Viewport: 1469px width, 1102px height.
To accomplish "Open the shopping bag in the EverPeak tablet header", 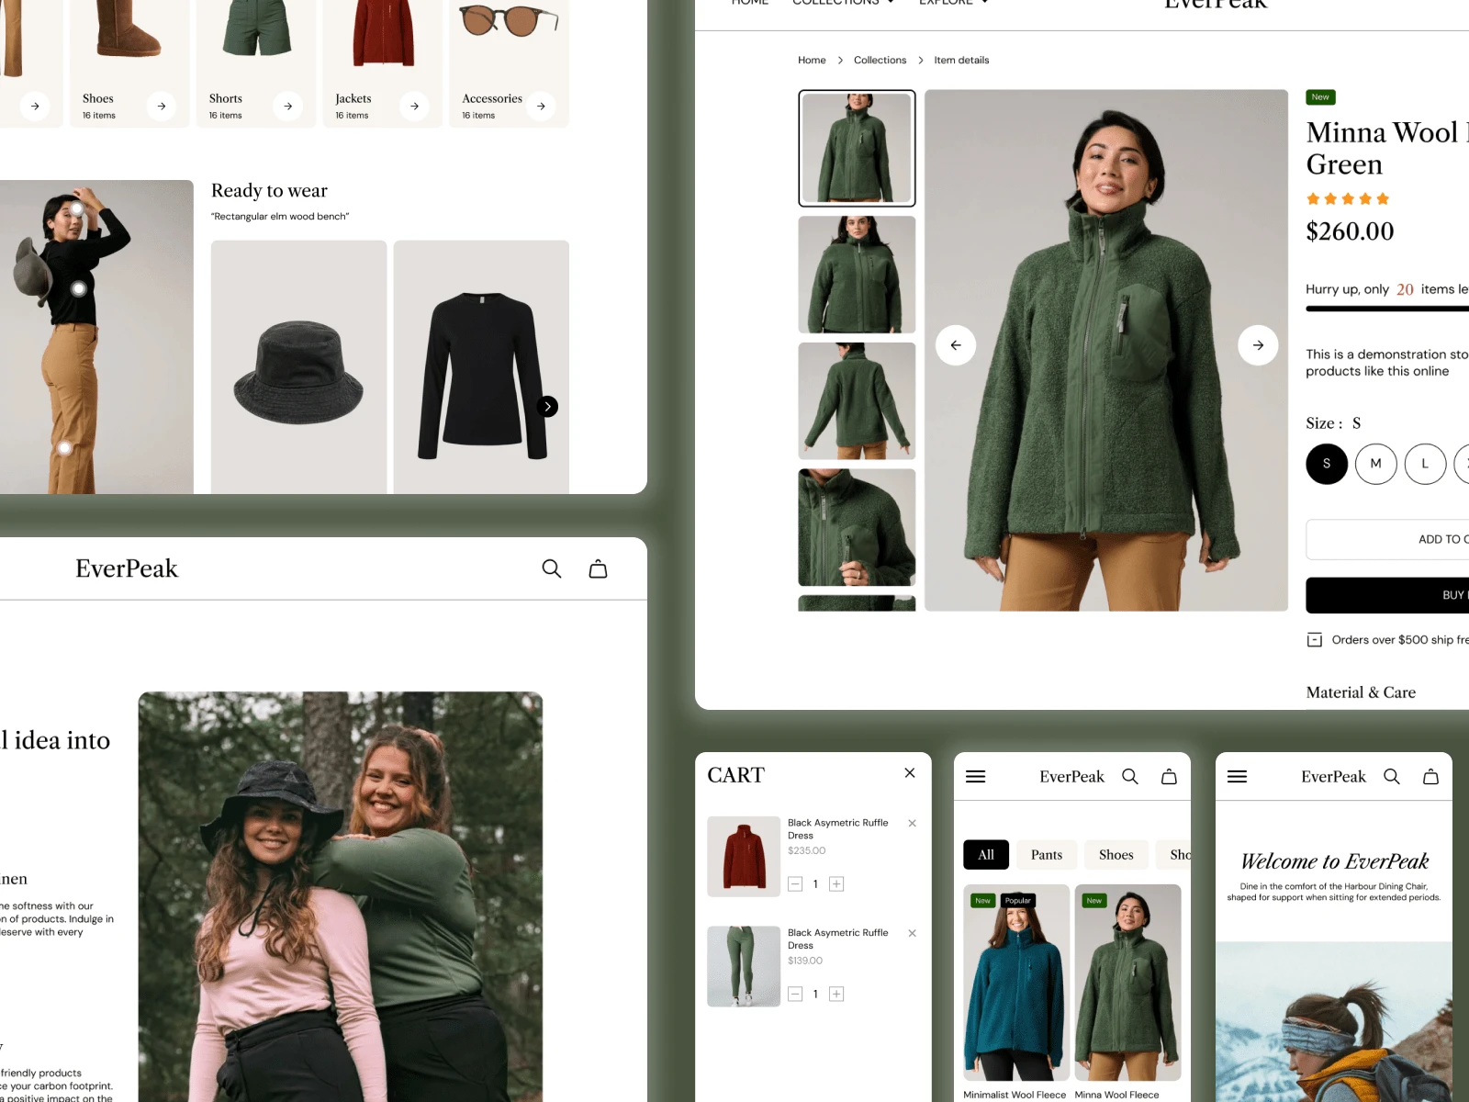I will coord(598,569).
